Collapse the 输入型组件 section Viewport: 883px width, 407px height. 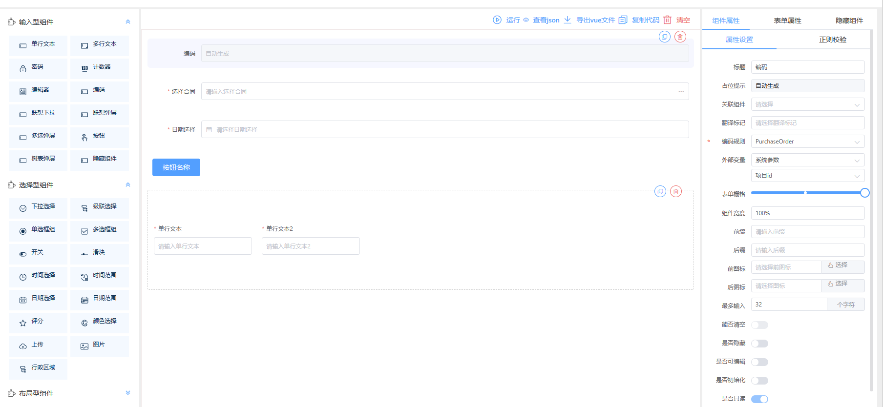(128, 21)
